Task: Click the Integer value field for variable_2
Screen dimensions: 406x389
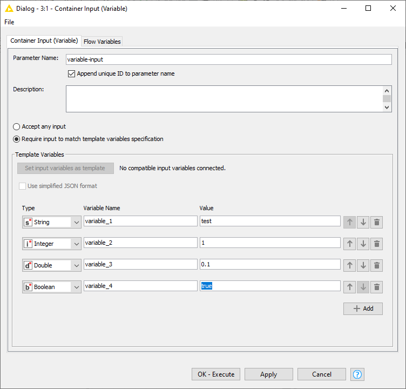Action: (x=270, y=243)
